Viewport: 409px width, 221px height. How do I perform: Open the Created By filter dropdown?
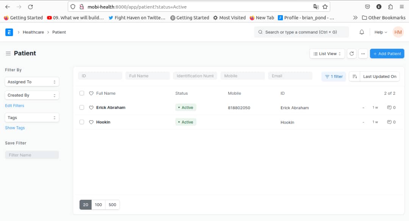pos(32,95)
